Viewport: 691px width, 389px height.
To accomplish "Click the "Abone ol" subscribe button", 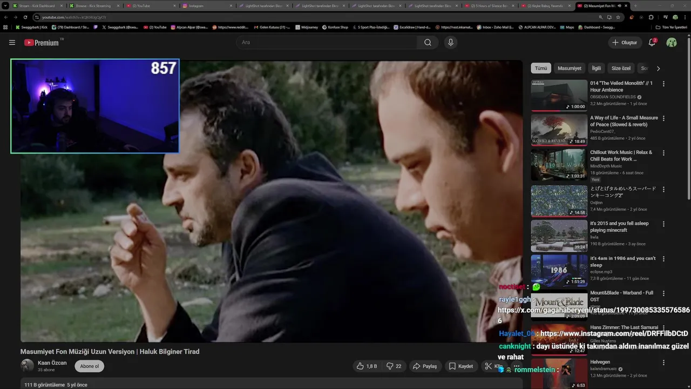I will pyautogui.click(x=89, y=366).
